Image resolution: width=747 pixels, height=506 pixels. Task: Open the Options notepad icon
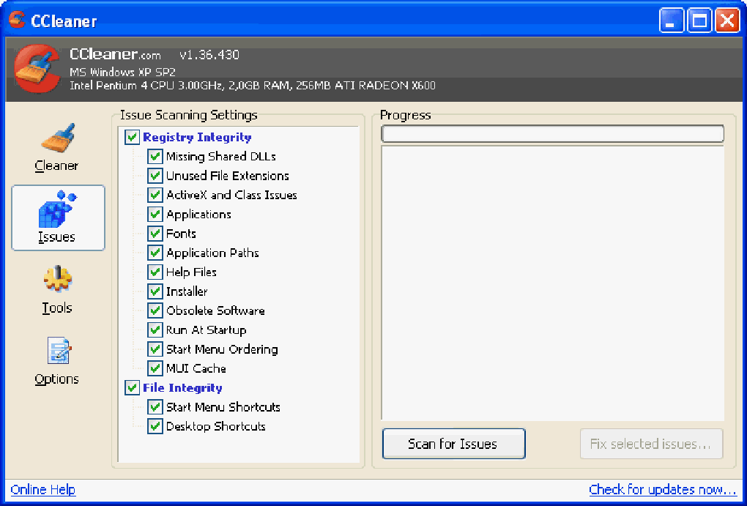(x=59, y=351)
